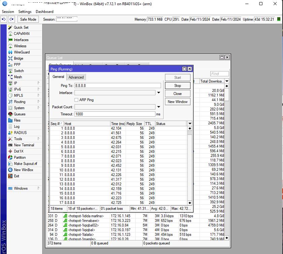
Task: Click the hotspot-1imnabawi queue icon
Action: point(65,220)
